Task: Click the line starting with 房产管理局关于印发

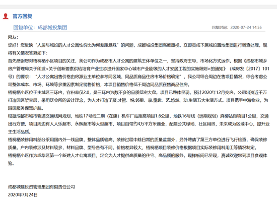Action: (138, 68)
